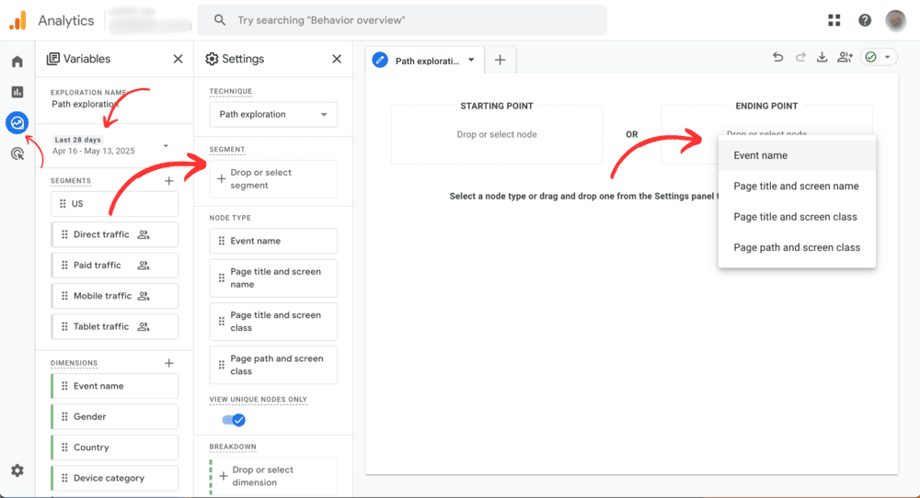Screen dimensions: 920x498
Task: Open the Explore section in left sidebar
Action: point(17,122)
